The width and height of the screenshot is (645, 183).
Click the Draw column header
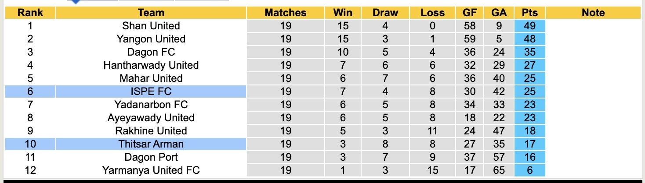pos(385,13)
